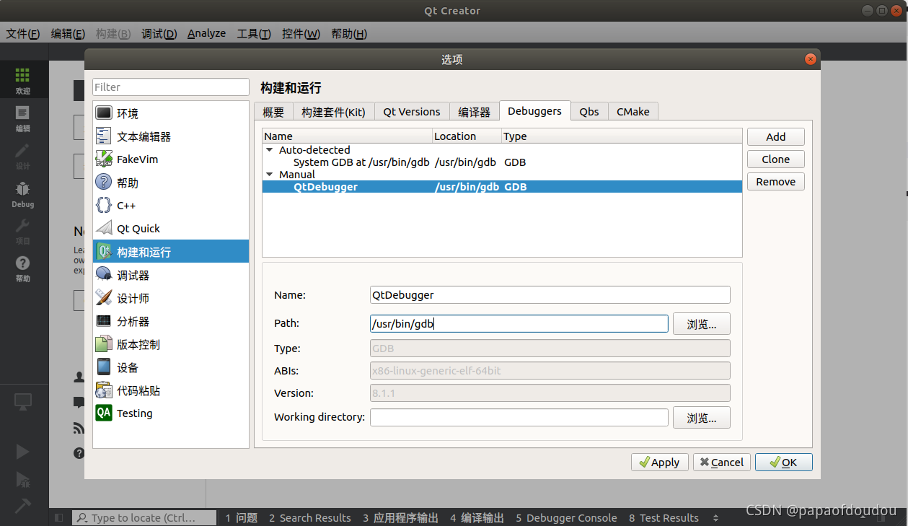Image resolution: width=908 pixels, height=526 pixels.
Task: Open the 应用程序输出 pane
Action: (400, 517)
